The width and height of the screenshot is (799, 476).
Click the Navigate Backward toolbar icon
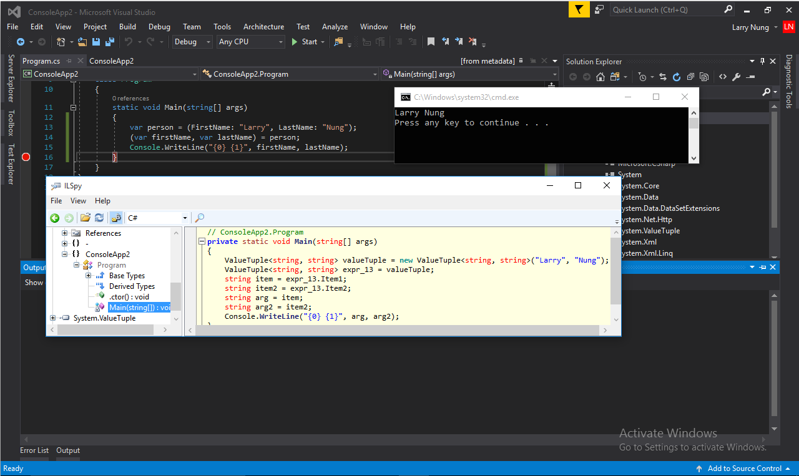21,42
